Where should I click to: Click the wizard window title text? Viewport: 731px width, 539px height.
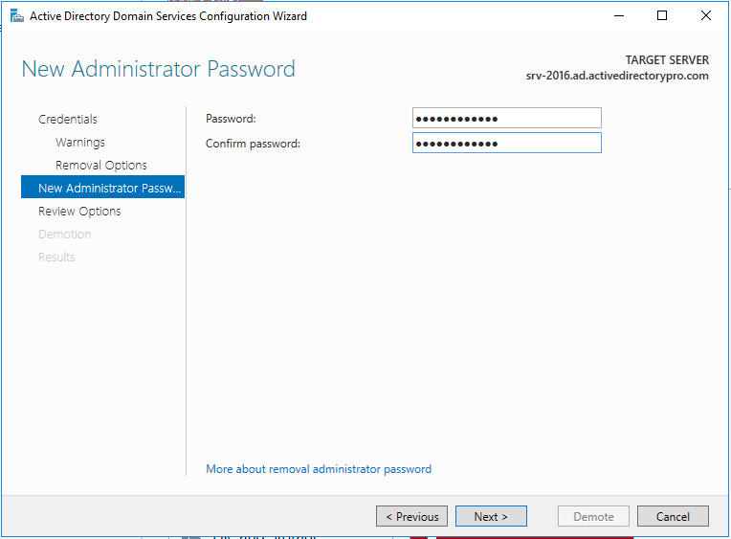(168, 16)
